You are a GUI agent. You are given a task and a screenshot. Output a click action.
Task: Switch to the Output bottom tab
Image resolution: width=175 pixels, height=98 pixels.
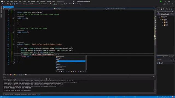click(x=38, y=95)
